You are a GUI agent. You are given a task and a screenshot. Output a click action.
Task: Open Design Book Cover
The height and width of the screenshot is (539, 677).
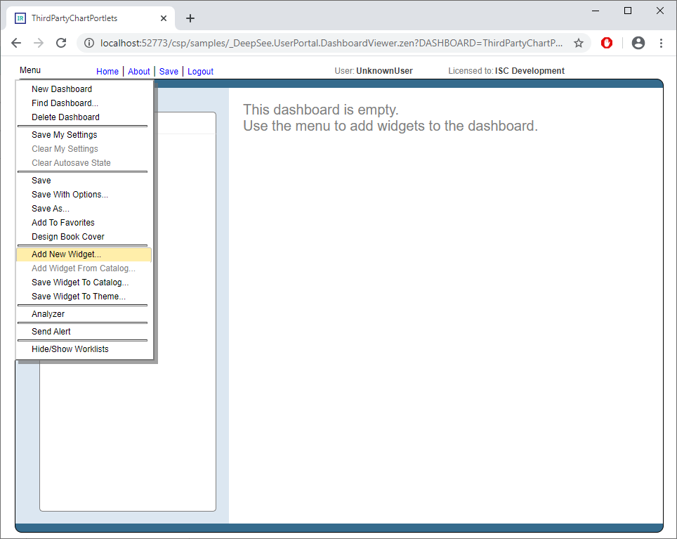tap(84, 237)
